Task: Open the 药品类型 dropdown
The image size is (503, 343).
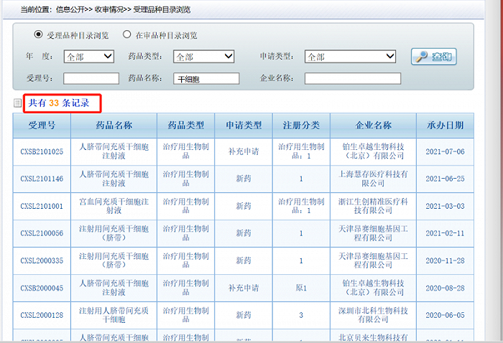Action: tap(203, 57)
